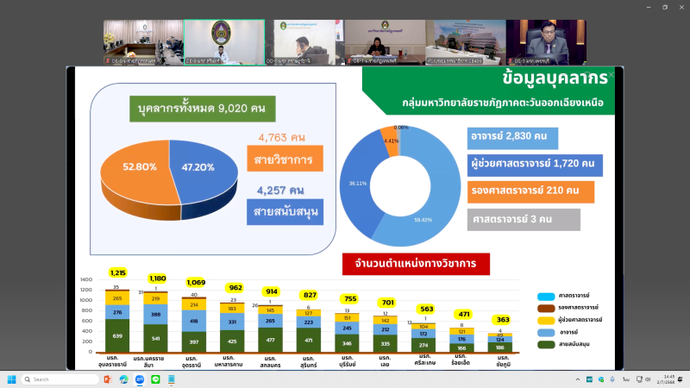Open PowerPoint from the taskbar
Viewport: 690px width, 388px height.
(106, 379)
